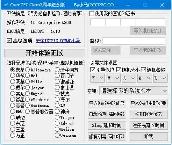This screenshot has height=145, width=172.
Task: Click the 开始体验正版 button
Action: tap(44, 53)
